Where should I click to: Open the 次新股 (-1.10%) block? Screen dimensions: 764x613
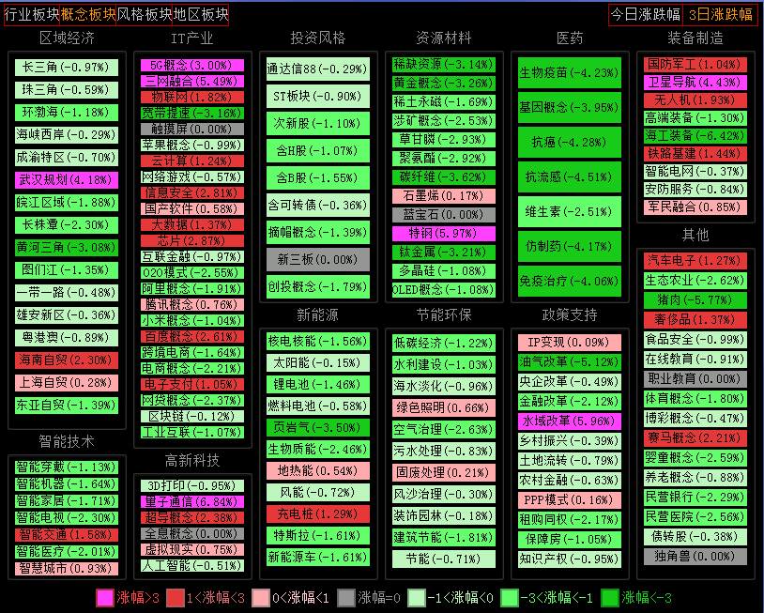pos(318,124)
